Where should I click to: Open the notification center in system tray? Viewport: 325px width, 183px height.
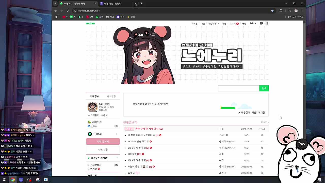click(x=319, y=180)
